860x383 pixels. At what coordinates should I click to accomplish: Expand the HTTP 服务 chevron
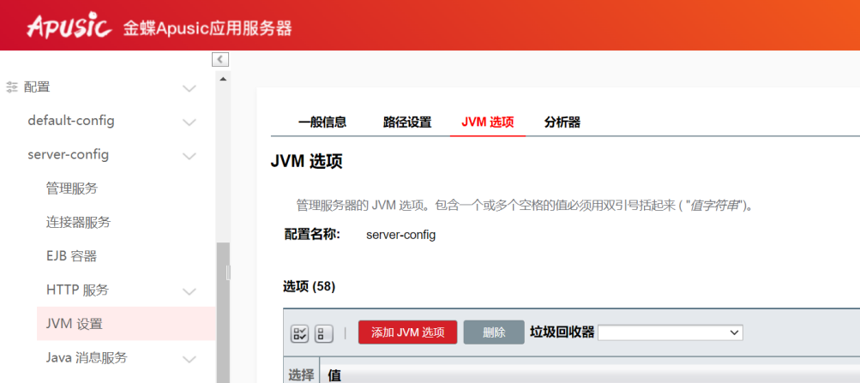tap(189, 291)
